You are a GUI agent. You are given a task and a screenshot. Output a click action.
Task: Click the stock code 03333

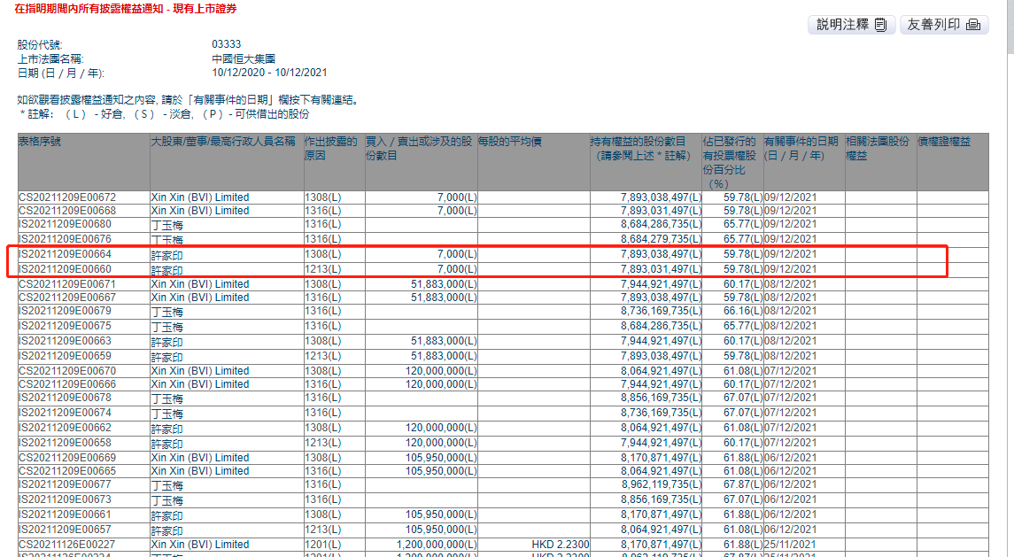[226, 44]
